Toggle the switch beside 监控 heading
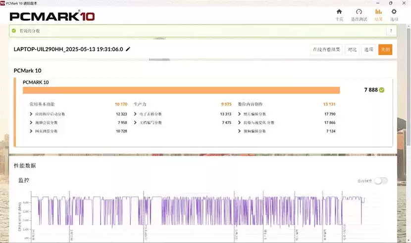Viewport: 411px width, 243px height. click(x=381, y=181)
